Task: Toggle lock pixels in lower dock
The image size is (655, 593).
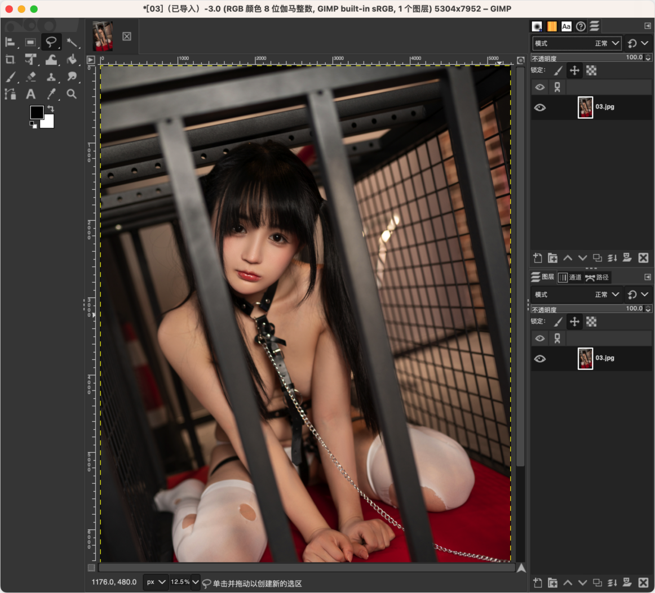Action: click(558, 322)
